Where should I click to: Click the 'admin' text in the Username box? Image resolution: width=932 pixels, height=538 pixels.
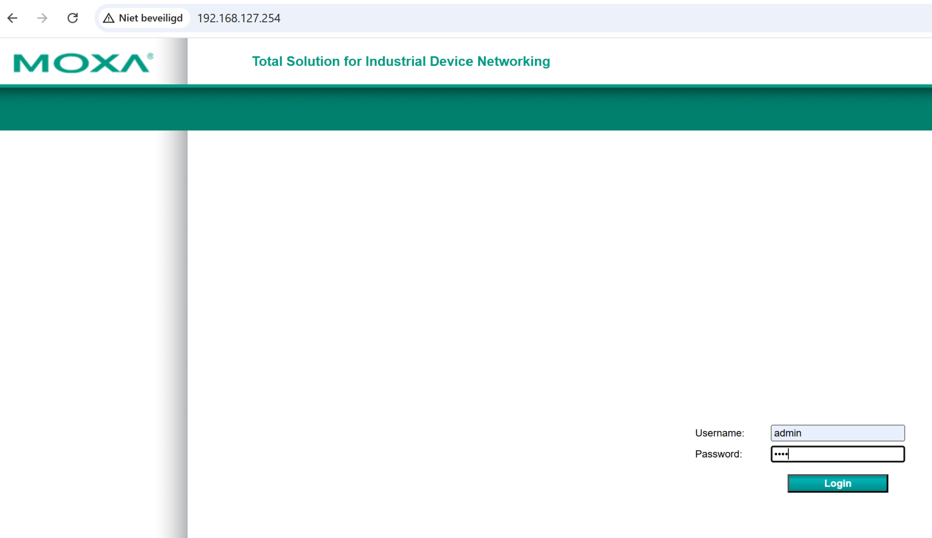[x=787, y=433]
